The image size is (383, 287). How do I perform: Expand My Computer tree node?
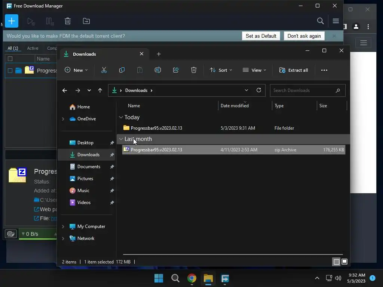click(x=63, y=226)
